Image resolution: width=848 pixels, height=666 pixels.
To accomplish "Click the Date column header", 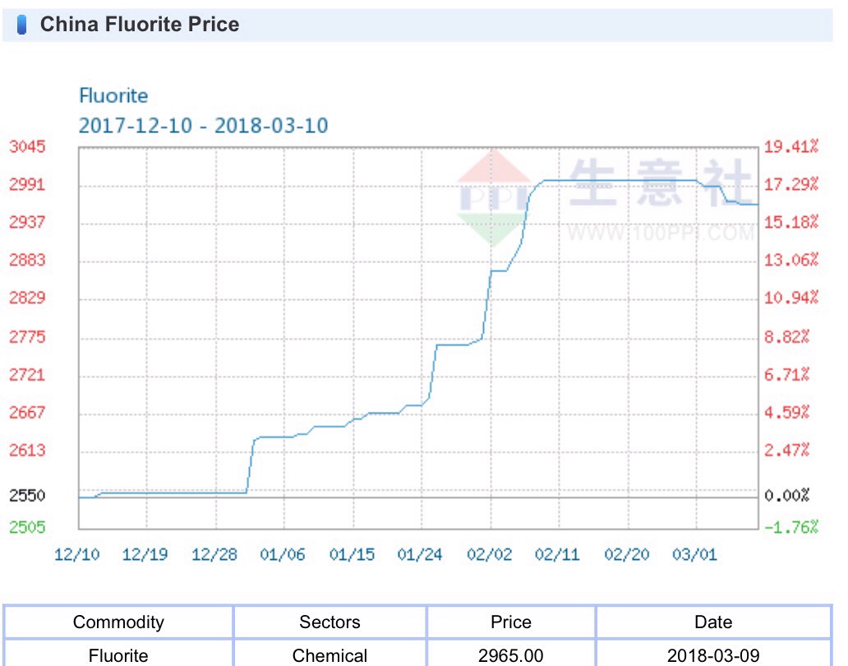I will [x=713, y=622].
